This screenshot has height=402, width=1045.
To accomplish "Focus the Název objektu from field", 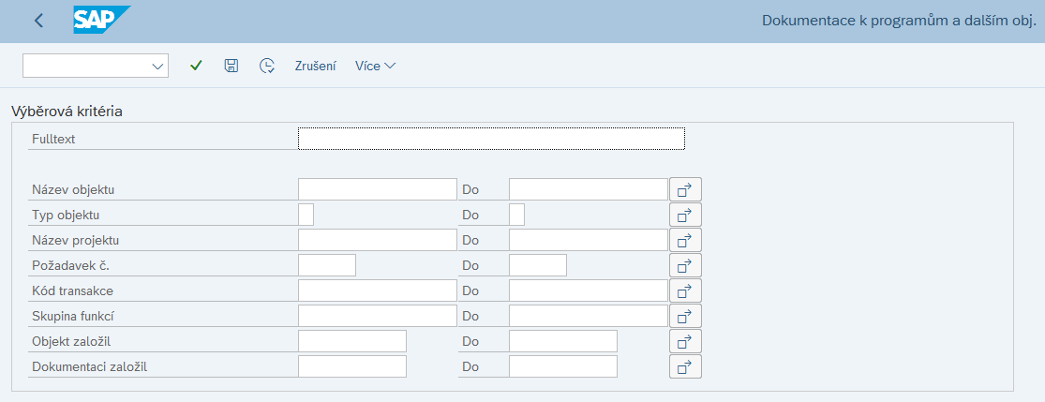I will [377, 189].
